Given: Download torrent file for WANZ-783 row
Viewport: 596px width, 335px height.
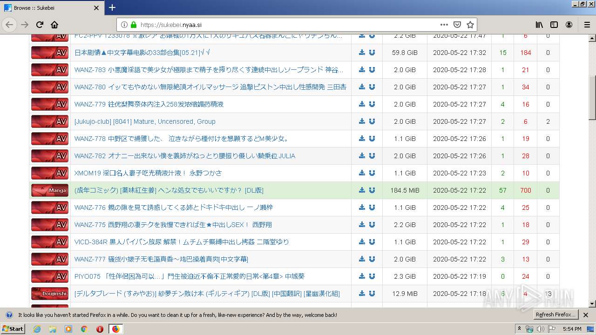Looking at the screenshot, I should [x=362, y=70].
